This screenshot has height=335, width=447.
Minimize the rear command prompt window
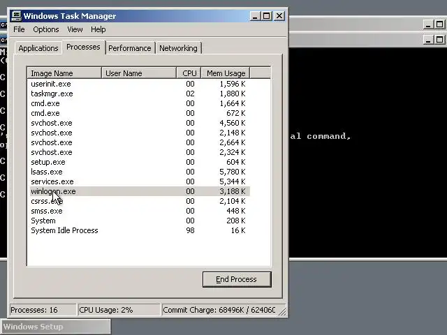(428, 24)
